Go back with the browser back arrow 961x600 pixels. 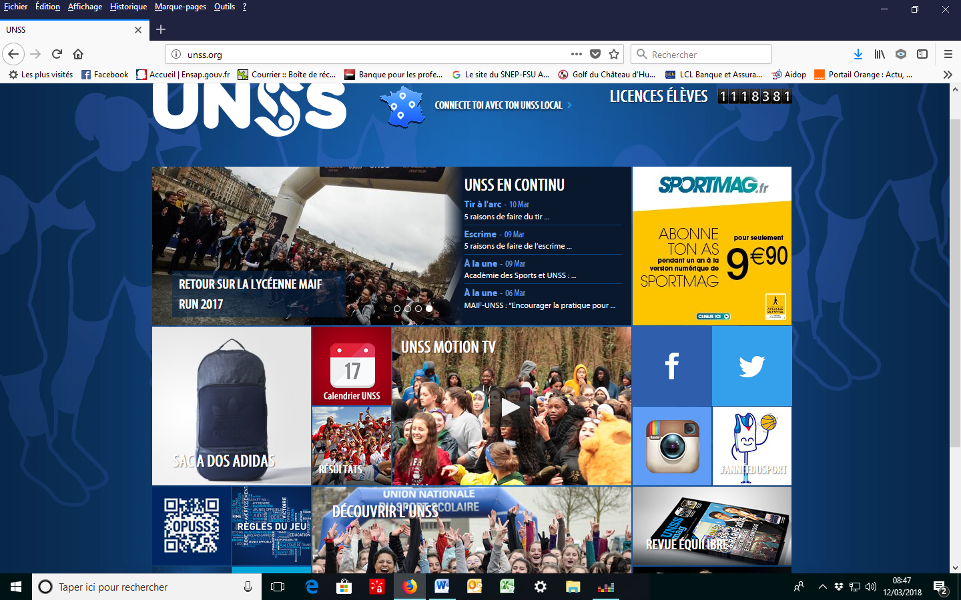[13, 54]
